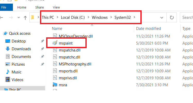Click the Up directory arrow

(25, 18)
